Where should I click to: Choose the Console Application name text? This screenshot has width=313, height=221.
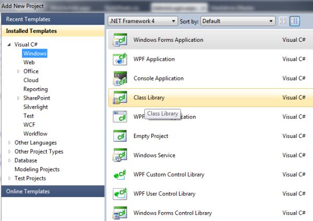click(159, 78)
